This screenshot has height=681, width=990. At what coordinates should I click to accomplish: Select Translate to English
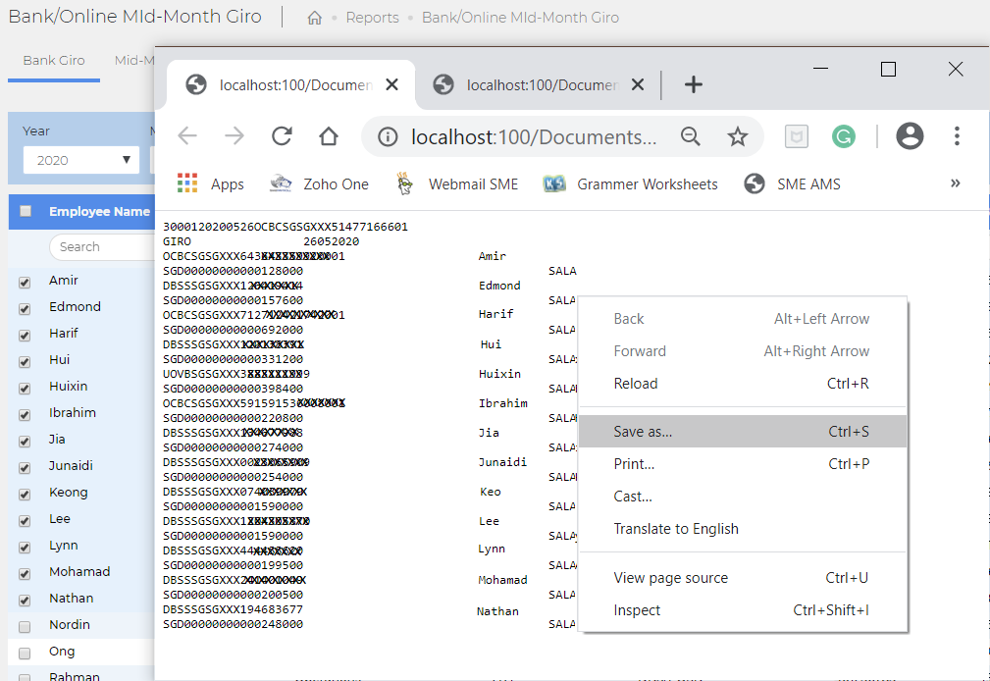(x=743, y=529)
